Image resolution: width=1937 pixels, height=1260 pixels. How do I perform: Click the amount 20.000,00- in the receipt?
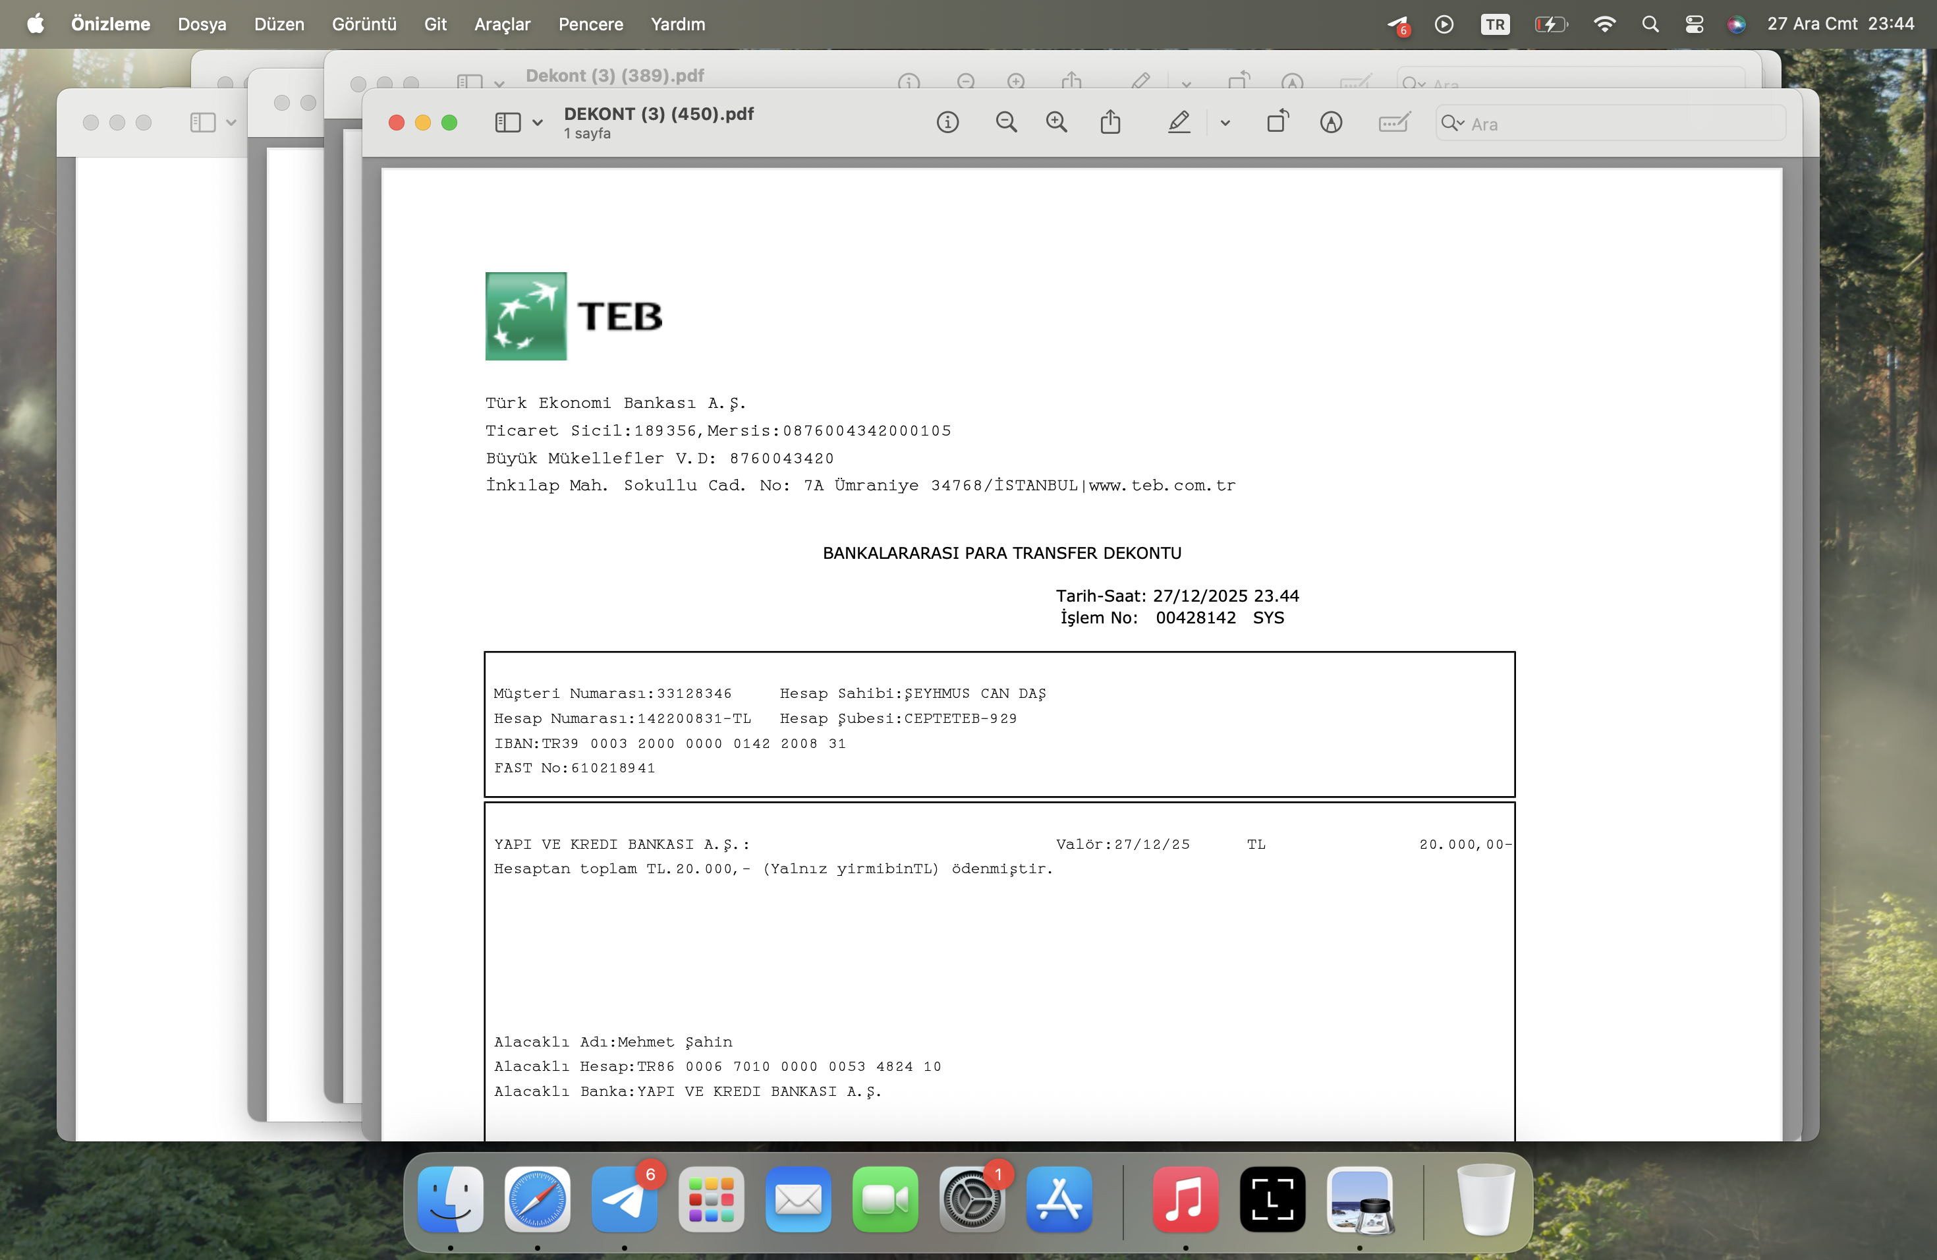pyautogui.click(x=1465, y=845)
